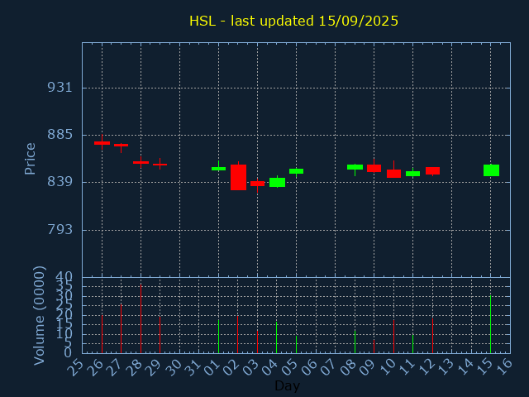
Task: Click day label 28 on the axis
Action: 133,368
